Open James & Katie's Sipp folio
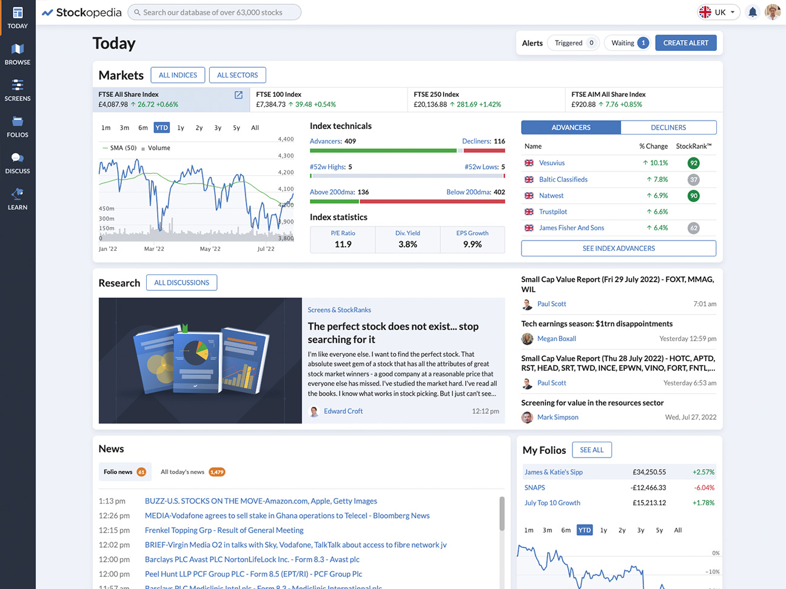The height and width of the screenshot is (589, 786). [554, 472]
